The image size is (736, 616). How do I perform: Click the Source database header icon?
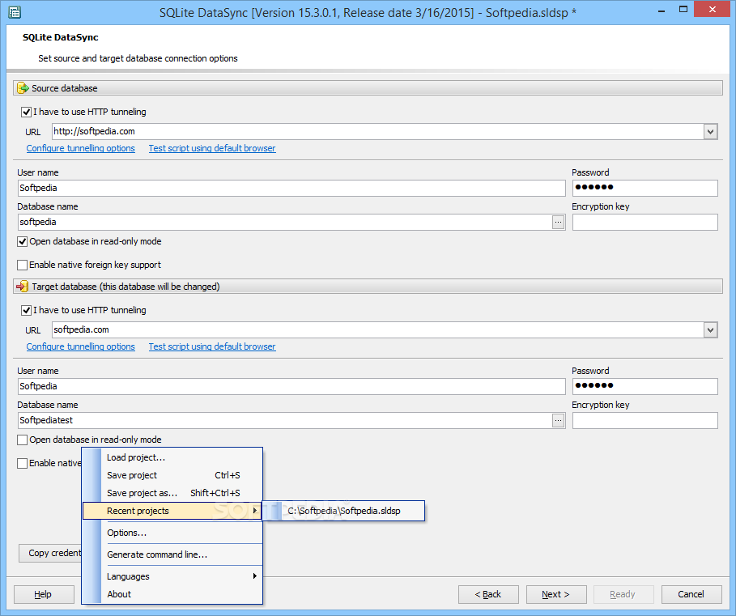click(x=23, y=88)
